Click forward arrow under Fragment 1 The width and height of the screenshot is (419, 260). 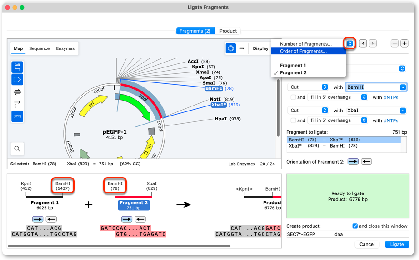coord(38,219)
